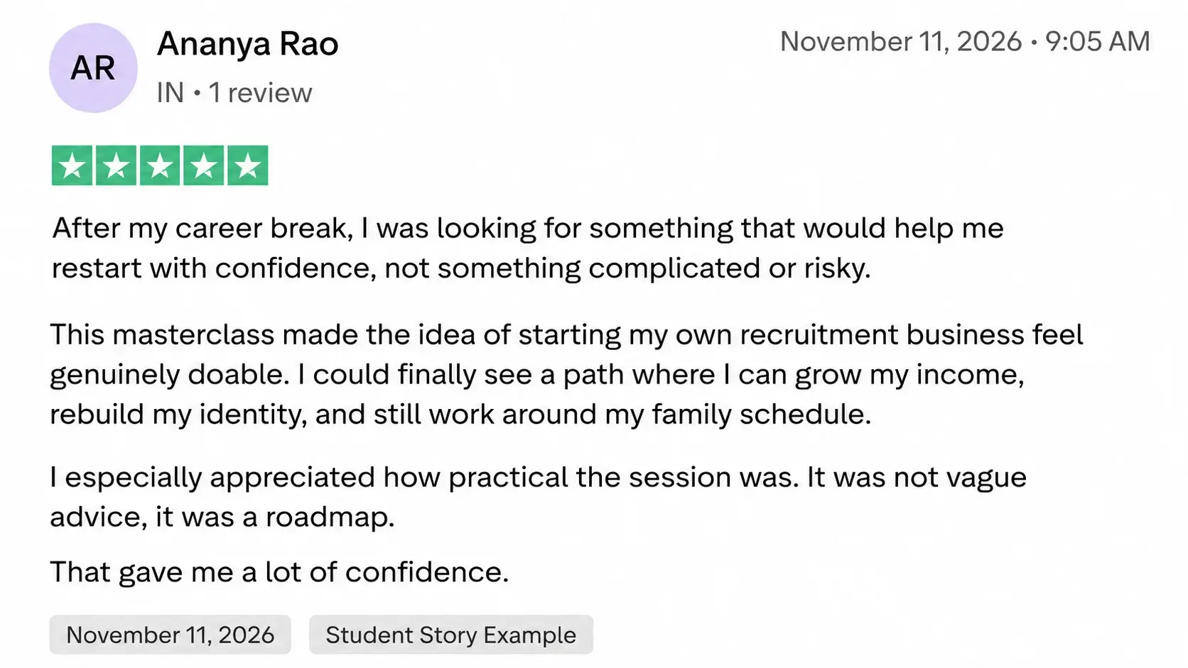
Task: Click the paragraph starting 'This masterclass made'
Action: click(566, 374)
